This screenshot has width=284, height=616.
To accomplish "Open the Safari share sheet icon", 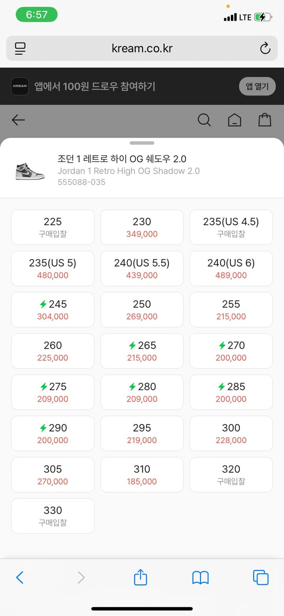I will coord(140,577).
